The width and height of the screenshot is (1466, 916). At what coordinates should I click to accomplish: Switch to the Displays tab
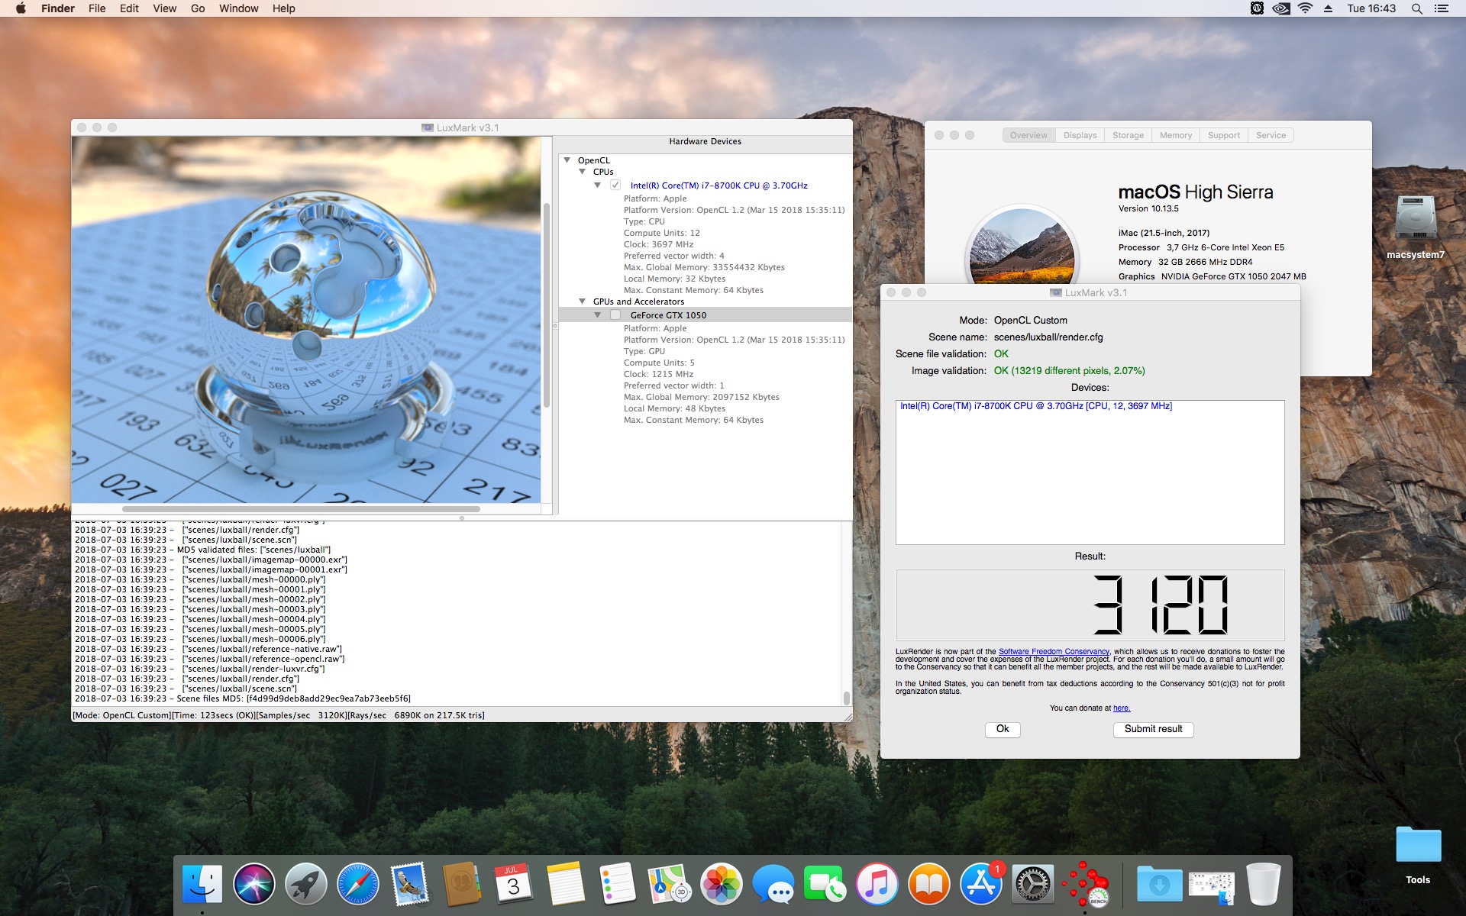point(1080,135)
